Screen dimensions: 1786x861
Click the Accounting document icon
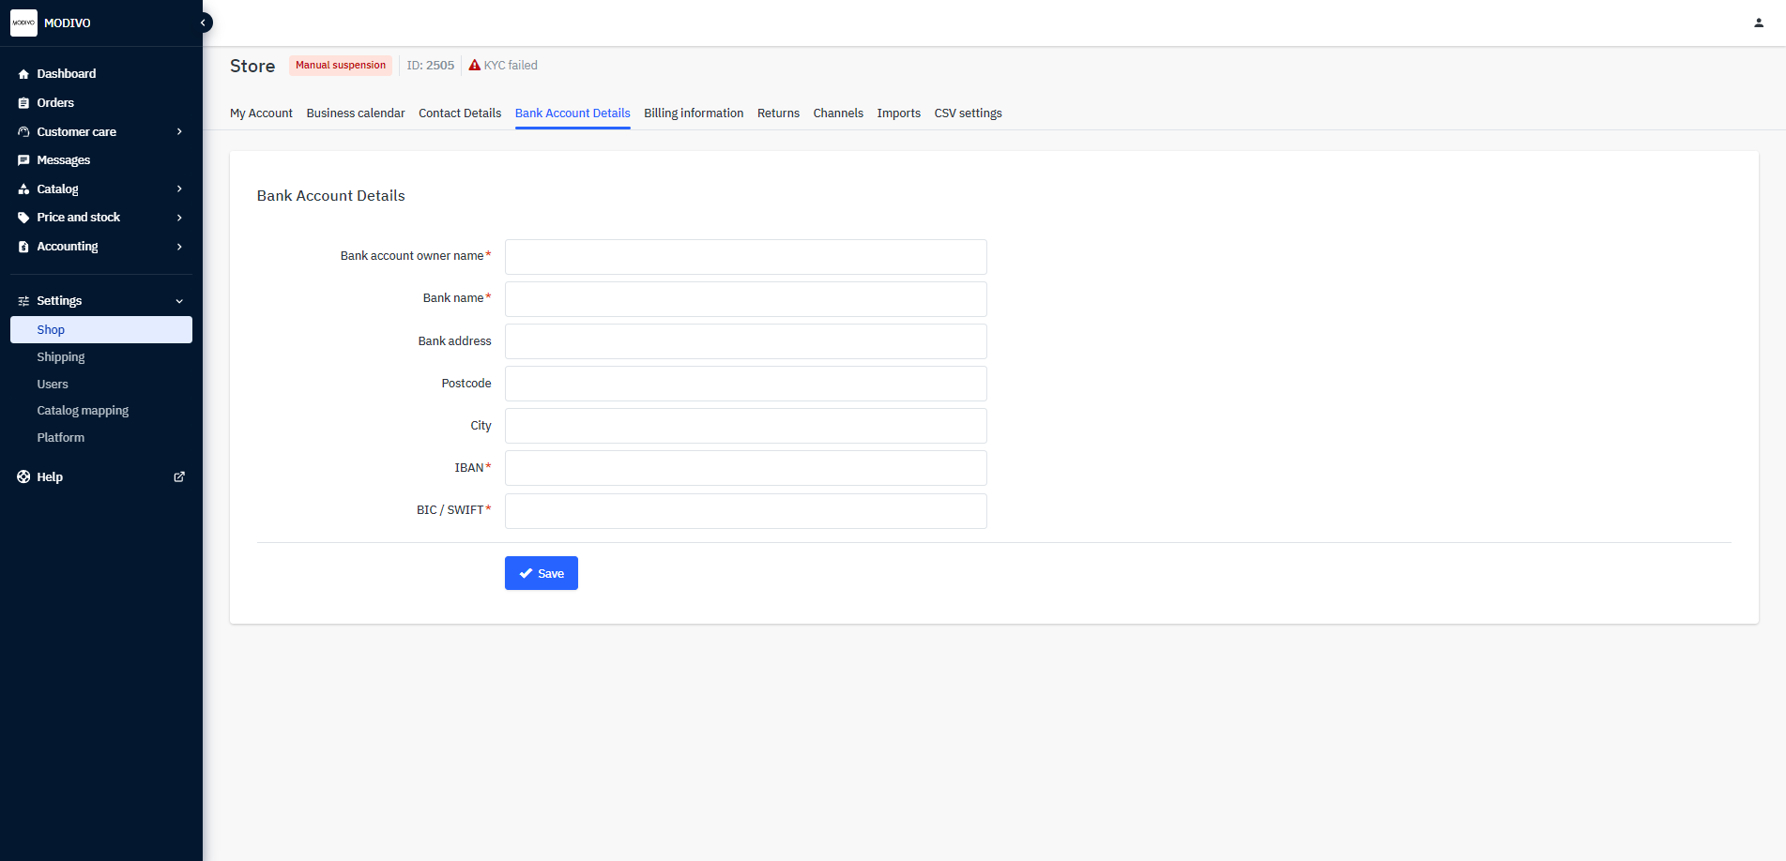coord(23,247)
